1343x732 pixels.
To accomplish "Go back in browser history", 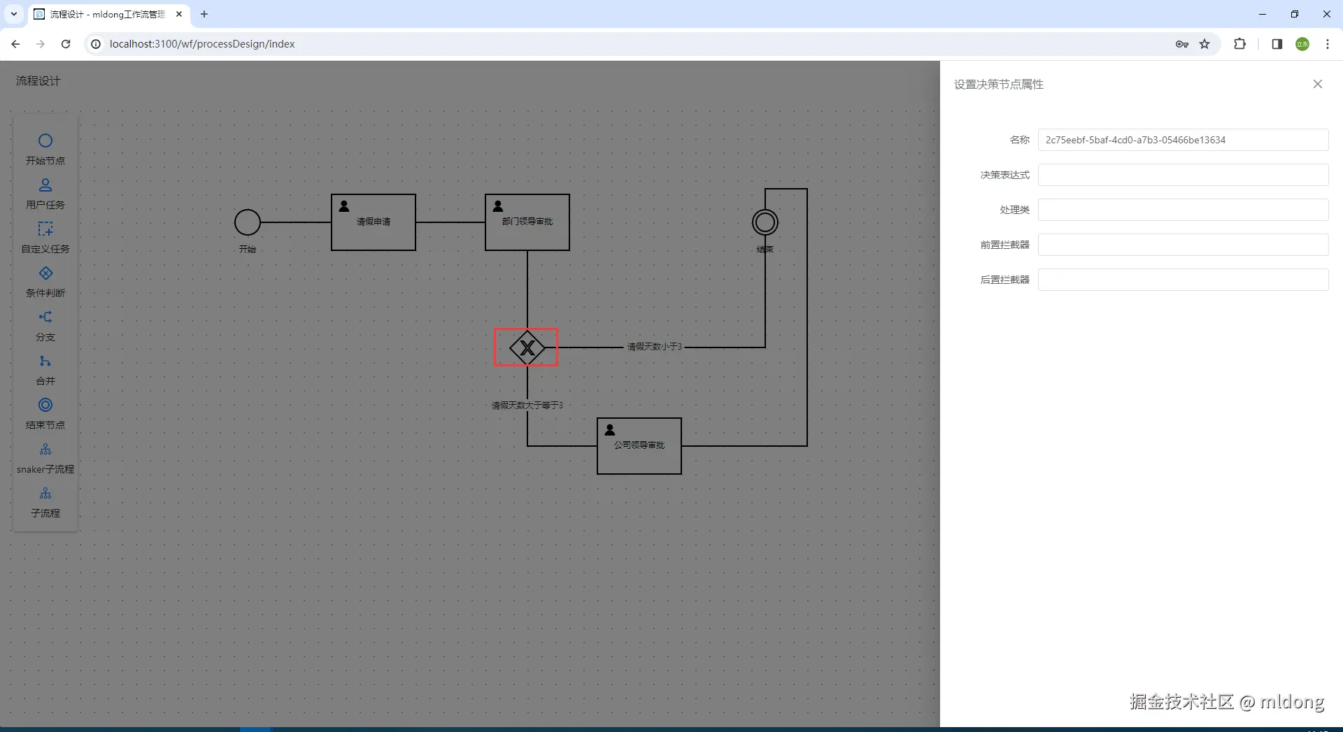I will [x=15, y=44].
